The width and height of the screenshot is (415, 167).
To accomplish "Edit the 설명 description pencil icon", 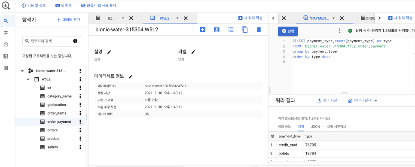I will 109,52.
